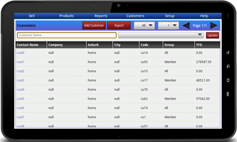Open the Reports menu
The height and width of the screenshot is (142, 237).
(x=101, y=16)
